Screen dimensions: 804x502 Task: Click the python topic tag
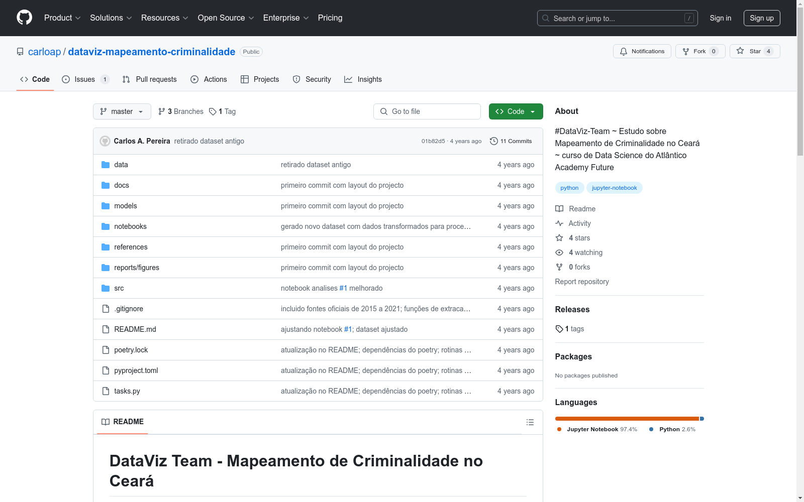[569, 188]
